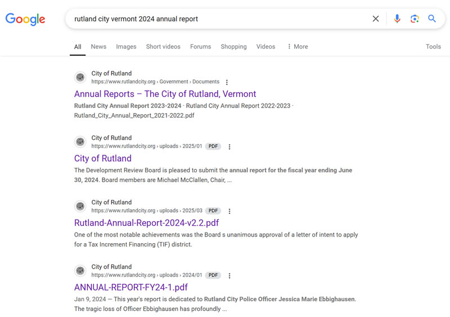Viewport: 450px width, 317px height.
Task: Click the Jan 9, 2024 snippet date
Action: tap(90, 299)
